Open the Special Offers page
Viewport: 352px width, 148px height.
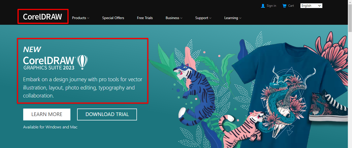point(113,18)
